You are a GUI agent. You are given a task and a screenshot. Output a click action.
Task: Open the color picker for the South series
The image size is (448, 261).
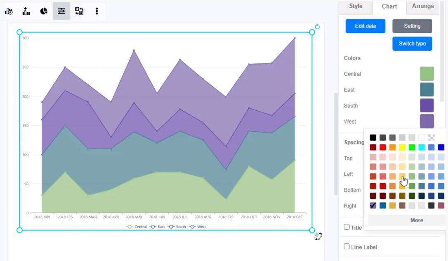pyautogui.click(x=427, y=105)
